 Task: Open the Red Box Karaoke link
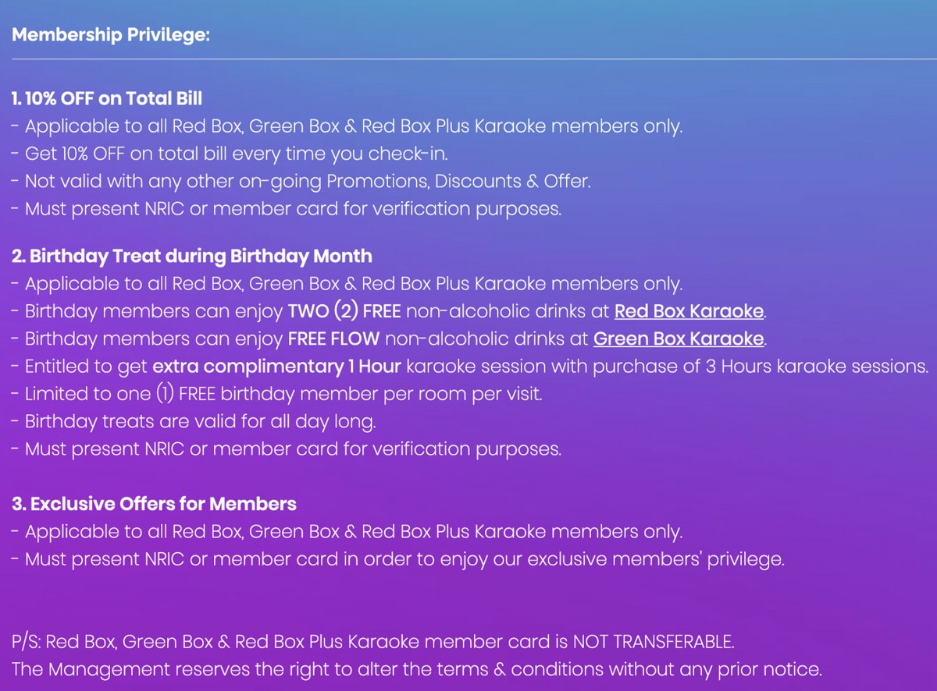(x=690, y=311)
